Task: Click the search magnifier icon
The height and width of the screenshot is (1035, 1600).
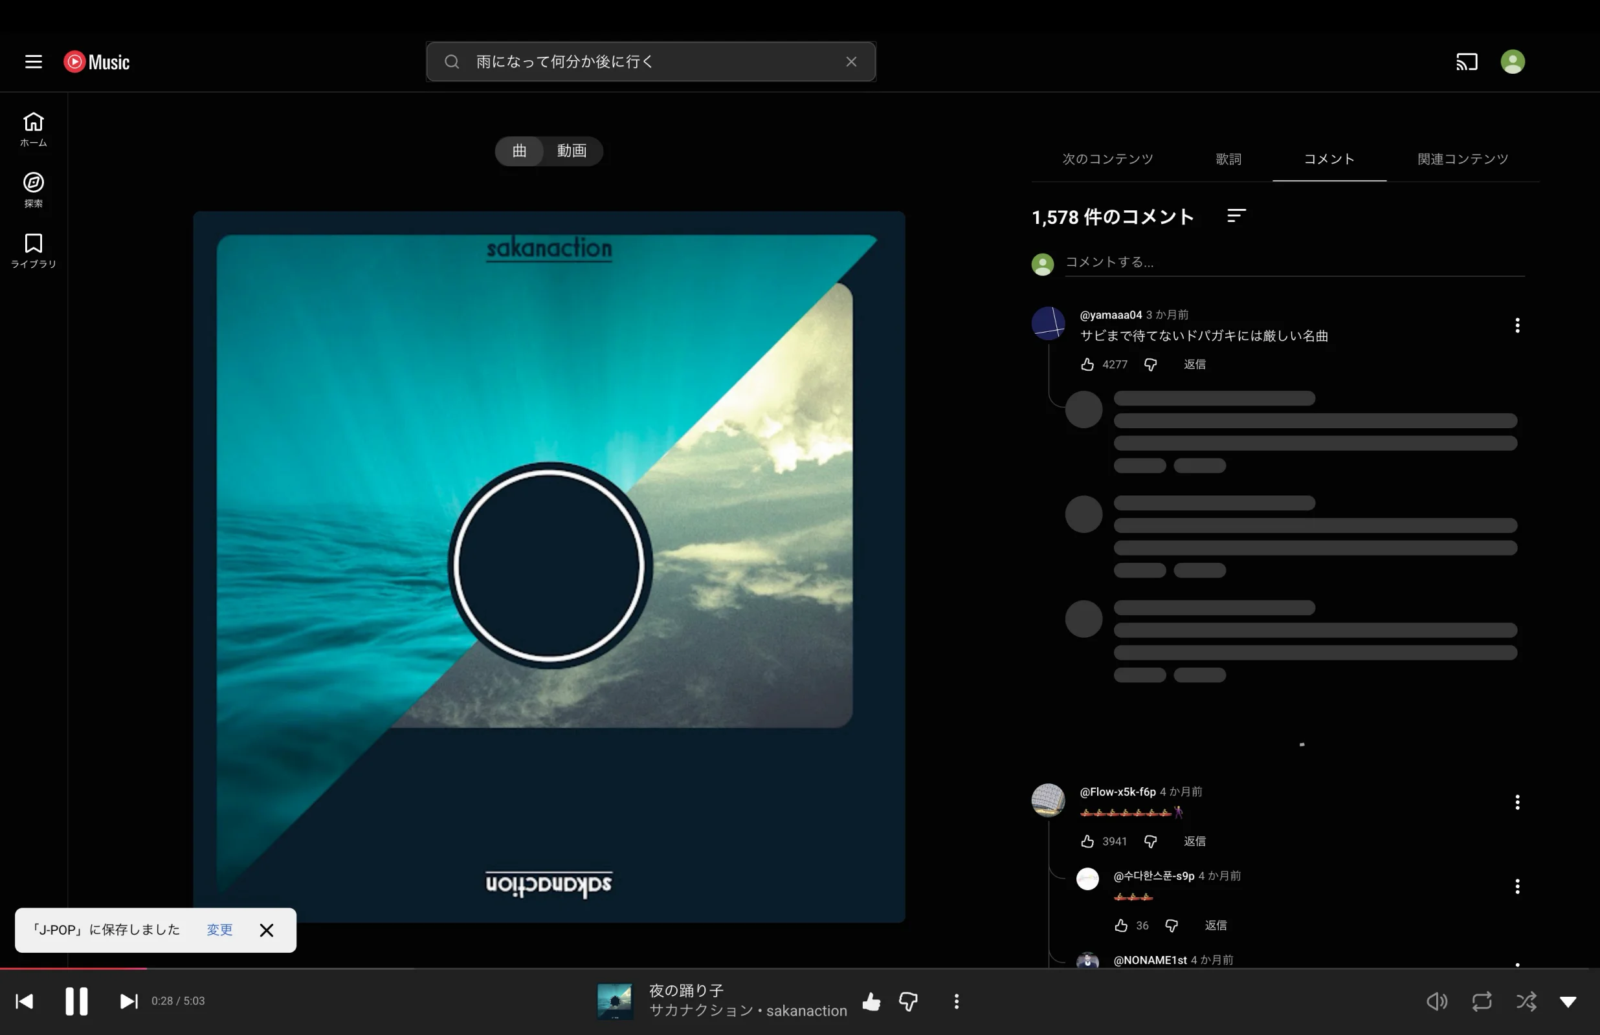Action: pos(452,62)
